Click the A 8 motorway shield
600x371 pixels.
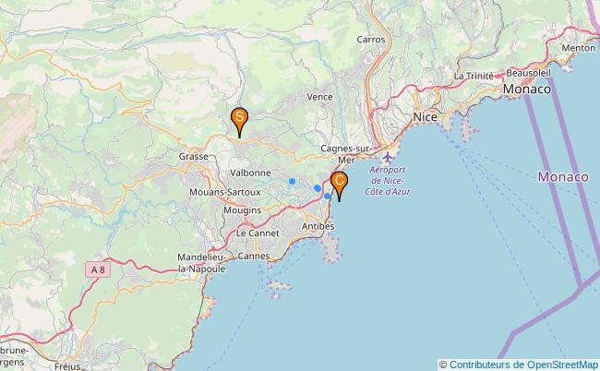point(98,269)
